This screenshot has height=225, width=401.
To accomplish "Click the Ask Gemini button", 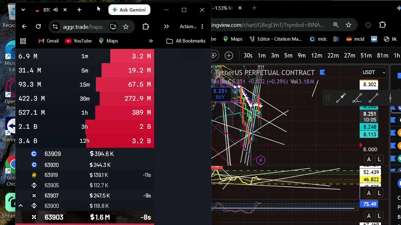I will pyautogui.click(x=129, y=10).
